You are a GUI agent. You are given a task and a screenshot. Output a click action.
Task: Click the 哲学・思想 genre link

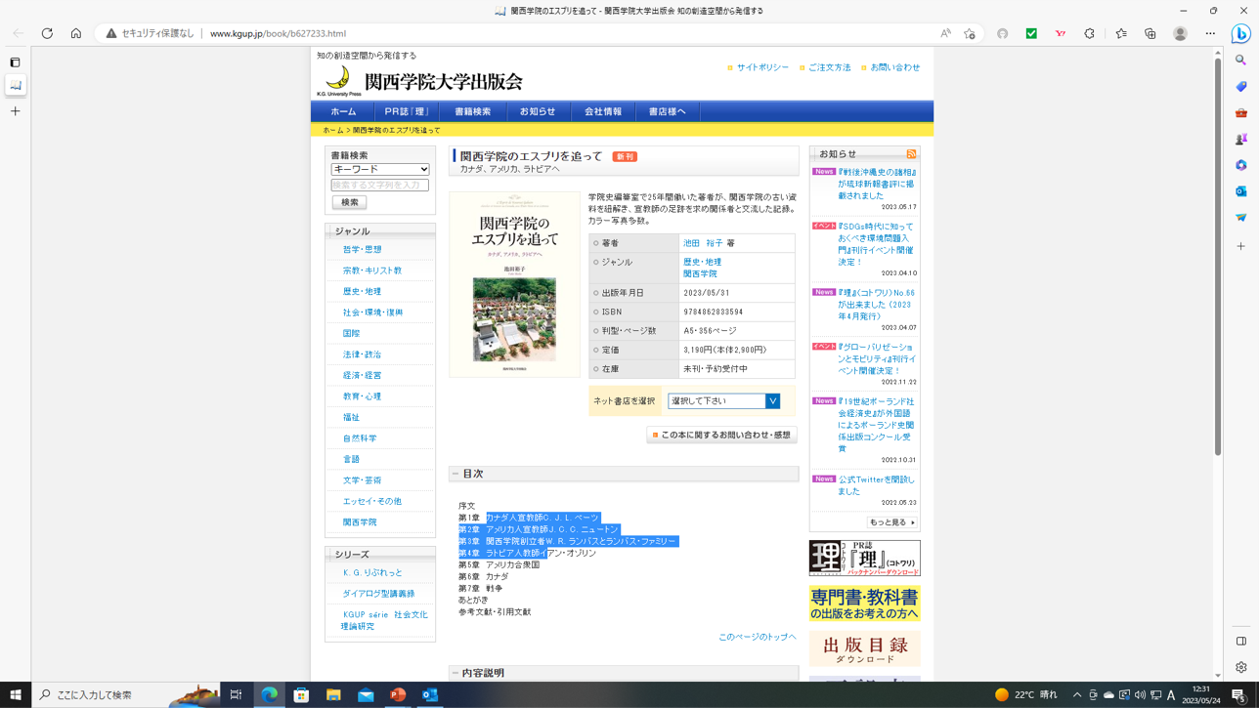click(x=362, y=250)
